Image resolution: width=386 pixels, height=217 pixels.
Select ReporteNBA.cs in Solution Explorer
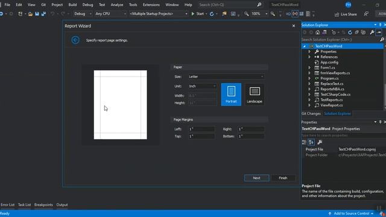(x=332, y=89)
